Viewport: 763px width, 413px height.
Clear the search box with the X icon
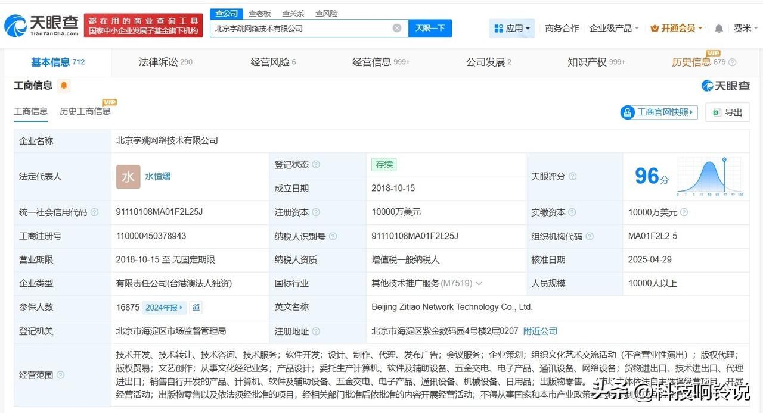coord(397,28)
